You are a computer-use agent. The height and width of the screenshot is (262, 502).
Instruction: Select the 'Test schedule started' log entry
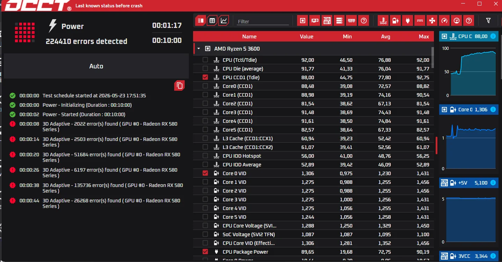pos(94,96)
